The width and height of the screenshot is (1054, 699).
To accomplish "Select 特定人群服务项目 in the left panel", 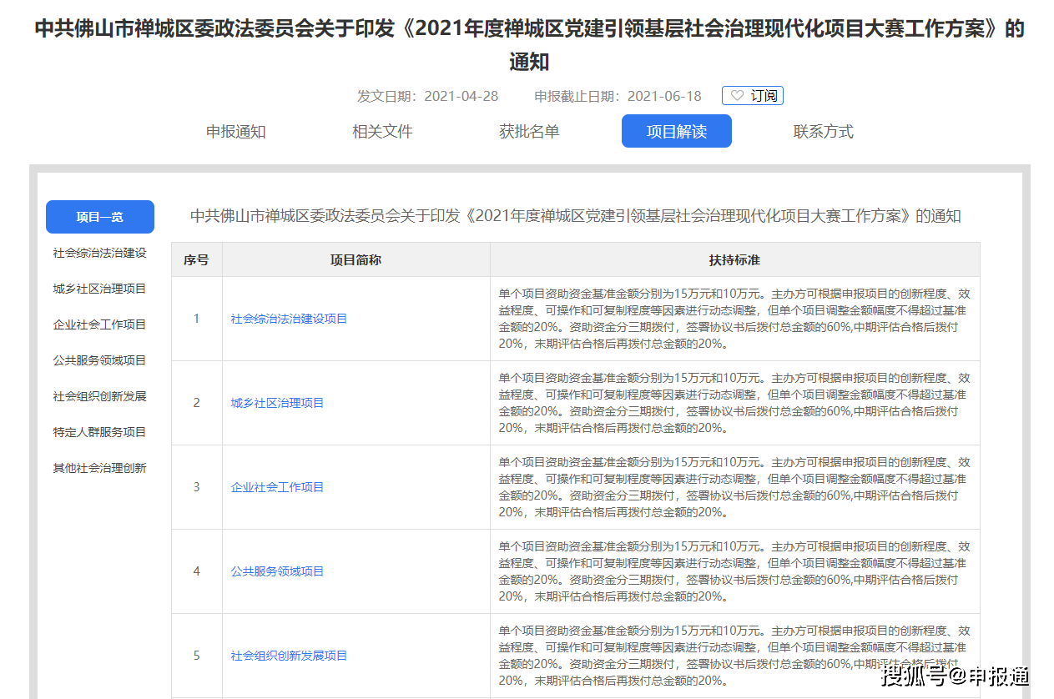I will 100,431.
